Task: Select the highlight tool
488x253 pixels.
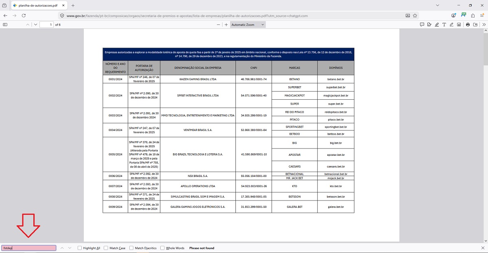Action: (437, 24)
